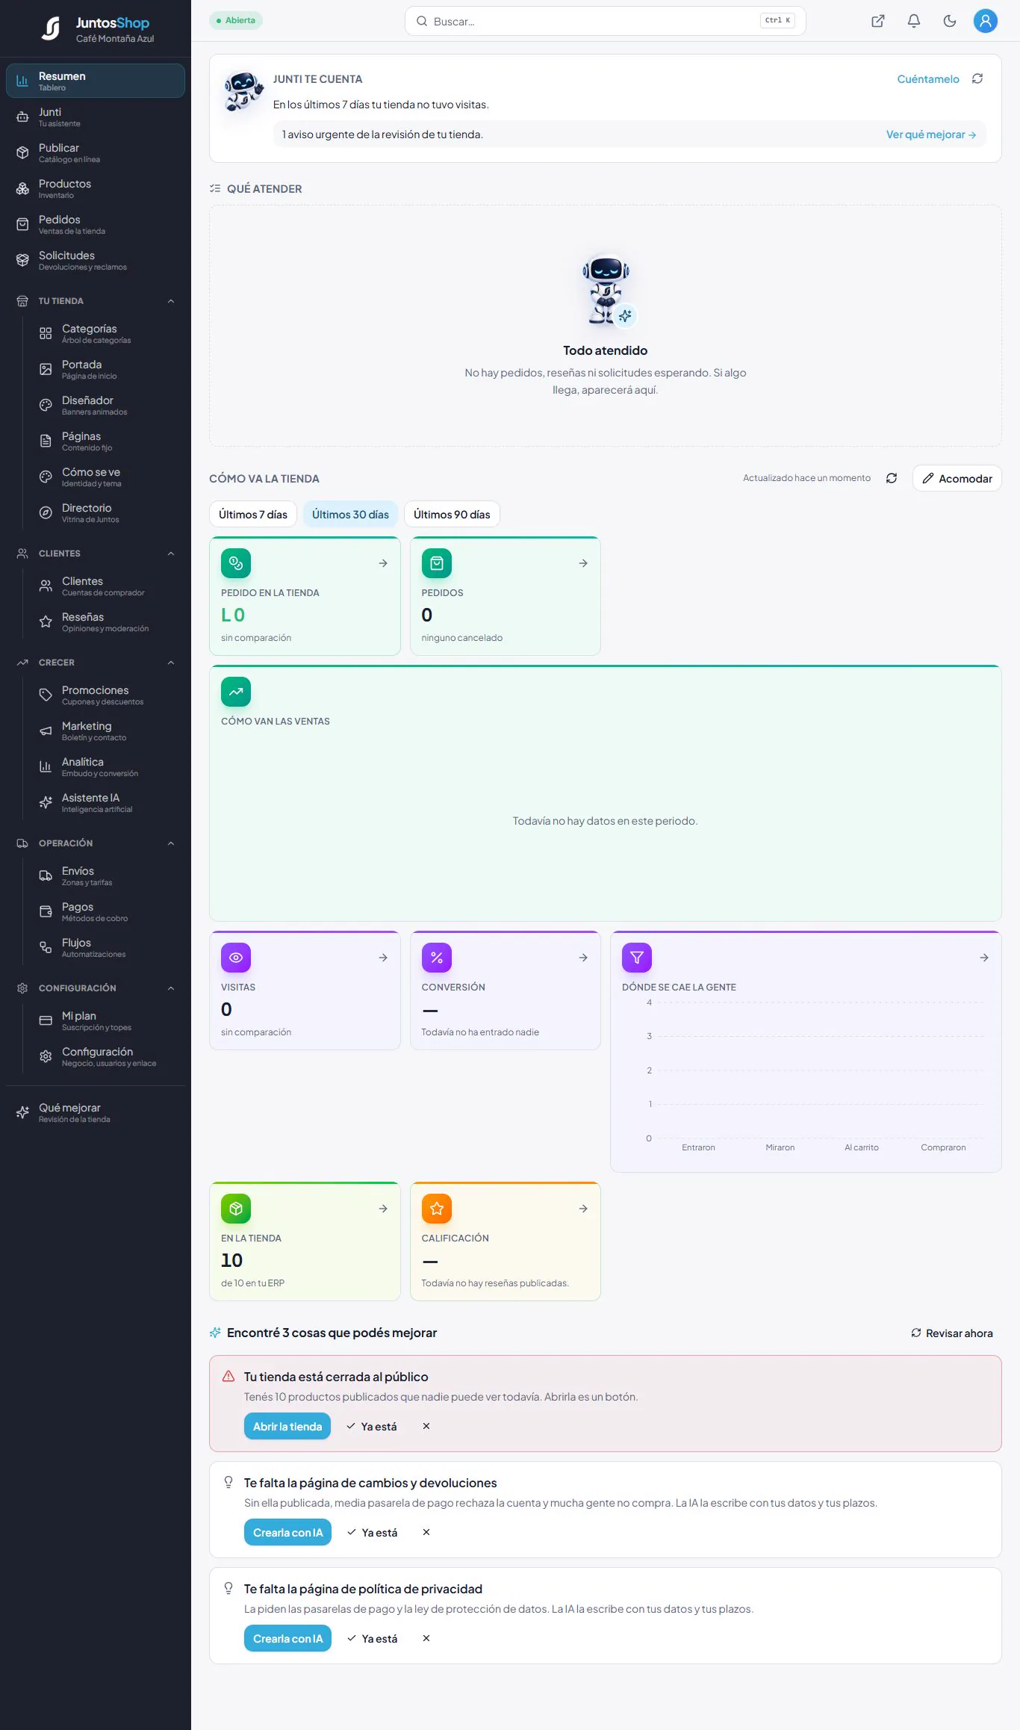Focus the Buscar search field
Image resolution: width=1020 pixels, height=1730 pixels.
click(x=605, y=21)
